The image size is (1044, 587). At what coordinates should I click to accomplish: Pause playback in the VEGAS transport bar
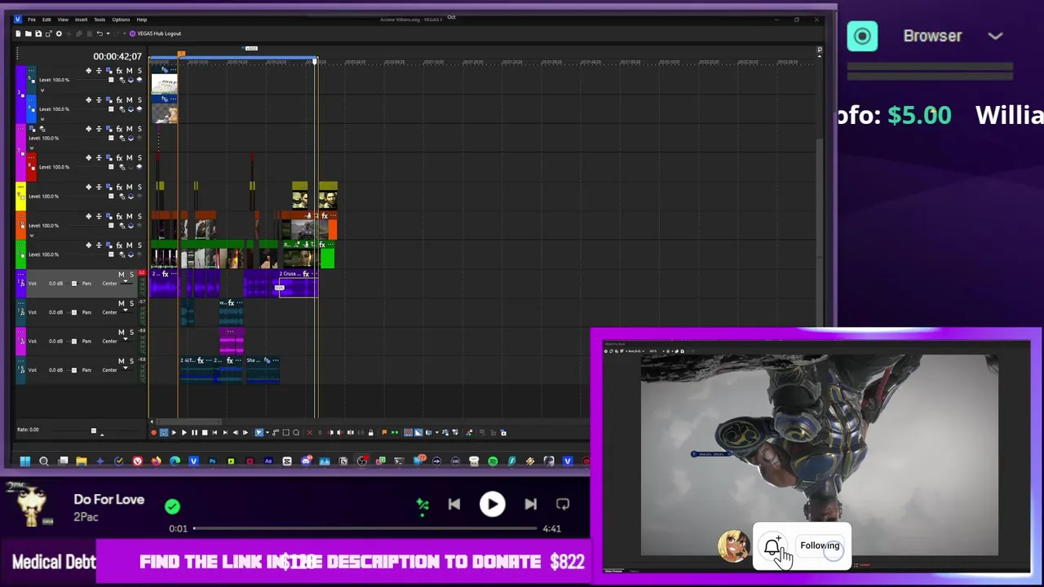(x=194, y=432)
